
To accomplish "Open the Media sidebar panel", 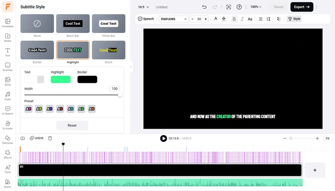I will [7, 38].
